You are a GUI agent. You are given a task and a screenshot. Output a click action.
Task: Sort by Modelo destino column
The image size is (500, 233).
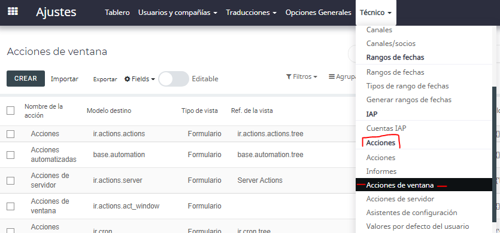[x=109, y=111]
